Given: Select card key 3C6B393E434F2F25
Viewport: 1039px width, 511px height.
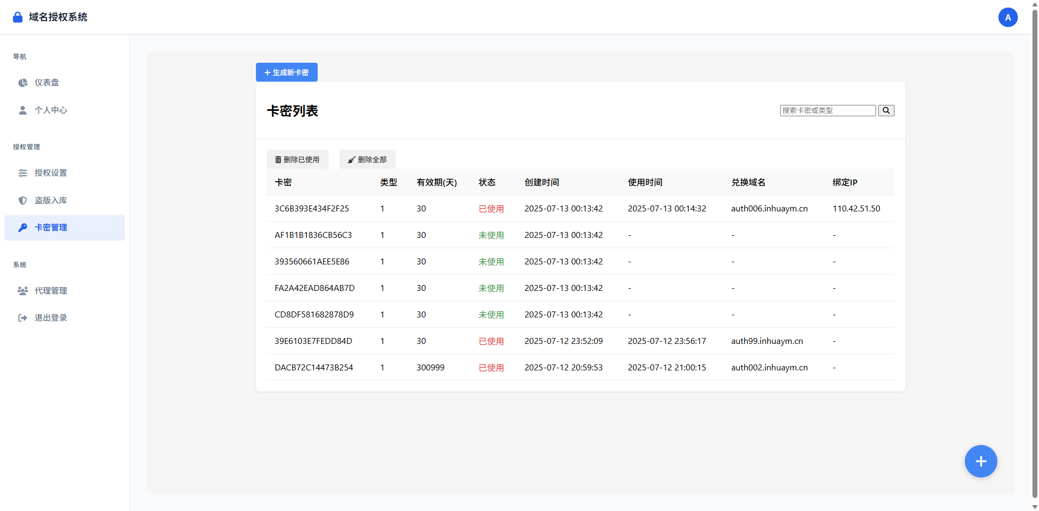Looking at the screenshot, I should coord(312,209).
